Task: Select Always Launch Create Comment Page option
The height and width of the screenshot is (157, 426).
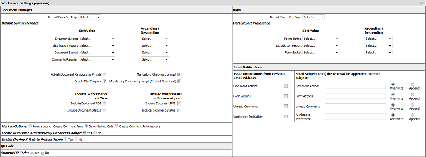Action: [30, 126]
